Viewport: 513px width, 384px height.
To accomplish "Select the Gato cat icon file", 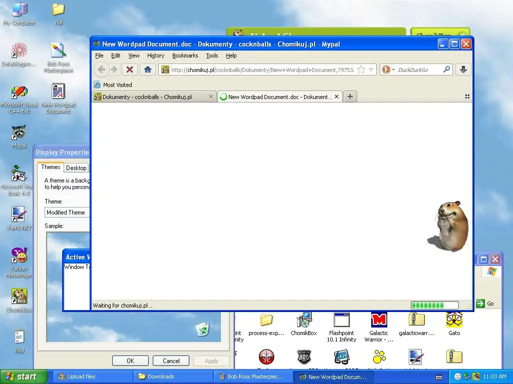I will tap(454, 324).
